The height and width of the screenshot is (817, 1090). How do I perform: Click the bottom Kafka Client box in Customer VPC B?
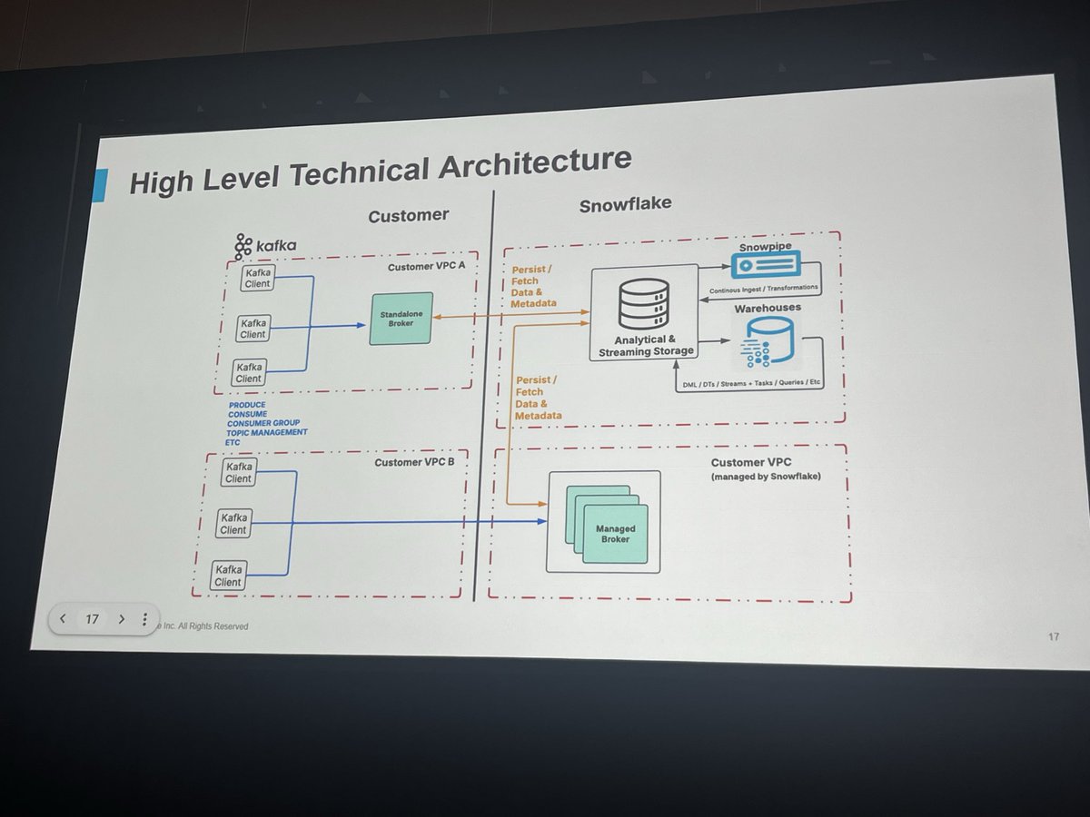pyautogui.click(x=227, y=576)
